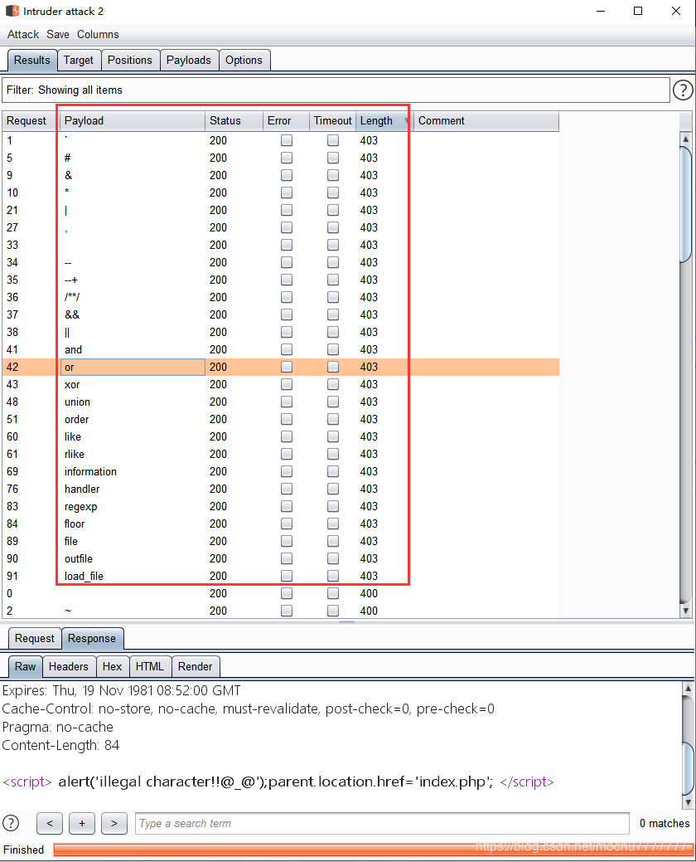Toggle Timeout checkbox in the 'union' row

tap(333, 402)
